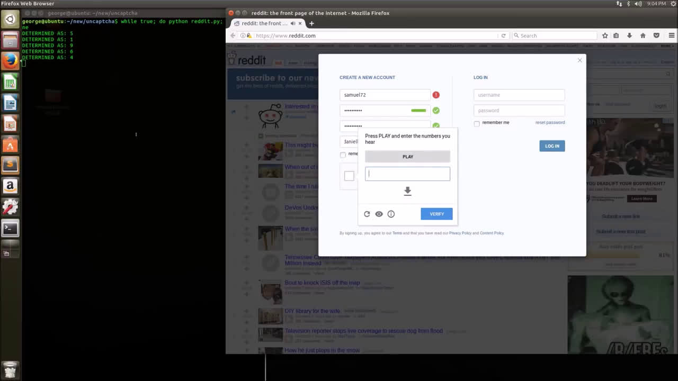Tick the captcha checkbox square
Screen dimensions: 678x381
coord(349,176)
